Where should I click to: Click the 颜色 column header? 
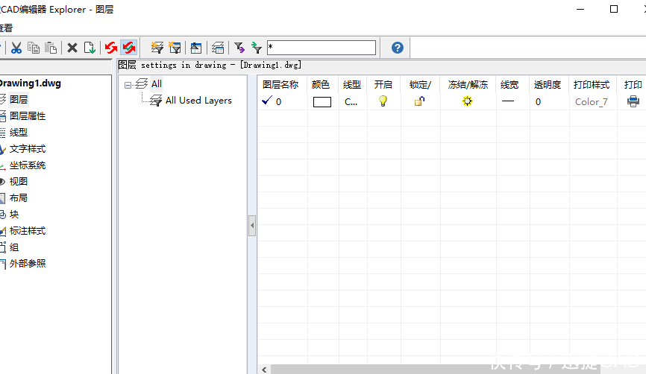321,85
